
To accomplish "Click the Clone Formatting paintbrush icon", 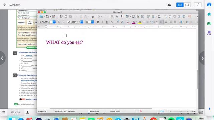I will pos(93,16).
